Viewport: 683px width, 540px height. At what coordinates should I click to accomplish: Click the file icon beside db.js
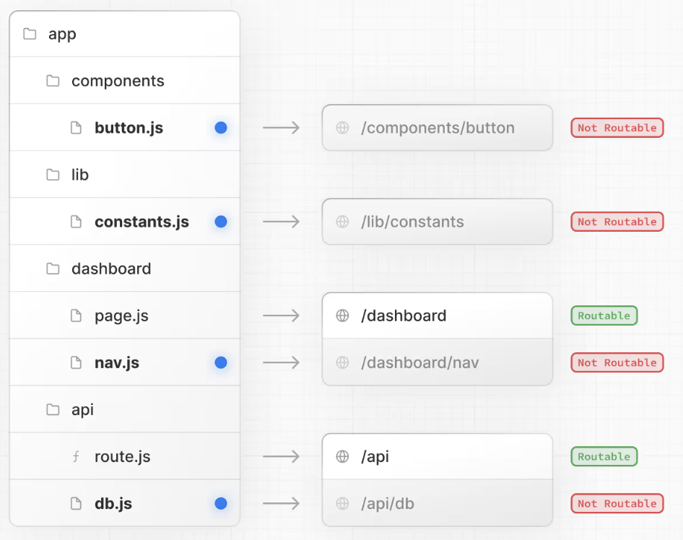coord(76,504)
